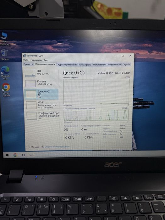The image size is (165, 220).
Task: Maximize the Task Manager window
Action: (x=123, y=56)
